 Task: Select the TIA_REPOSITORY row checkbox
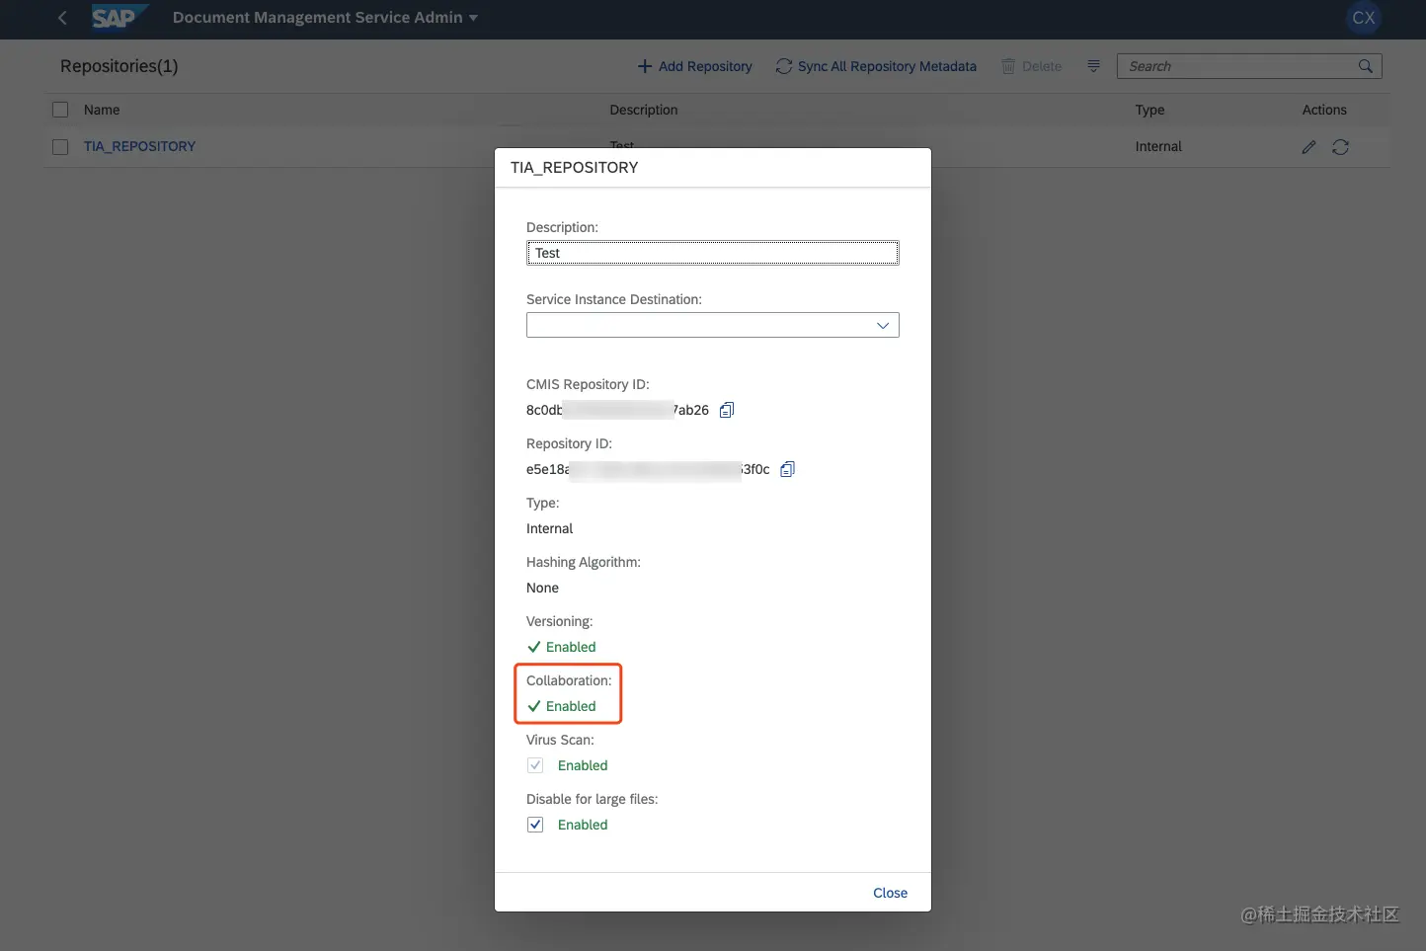tap(60, 146)
